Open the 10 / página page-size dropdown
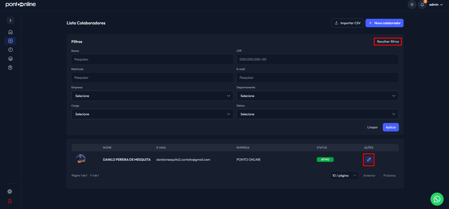449x209 pixels. point(344,176)
